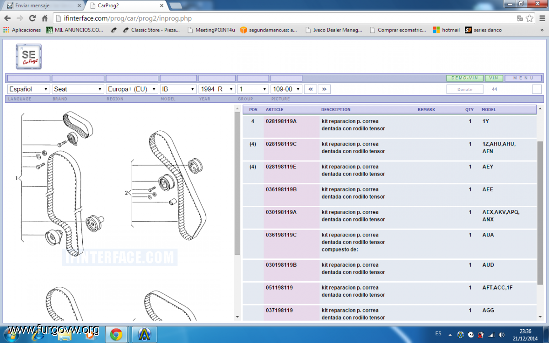Open series danco bookmark

point(484,30)
